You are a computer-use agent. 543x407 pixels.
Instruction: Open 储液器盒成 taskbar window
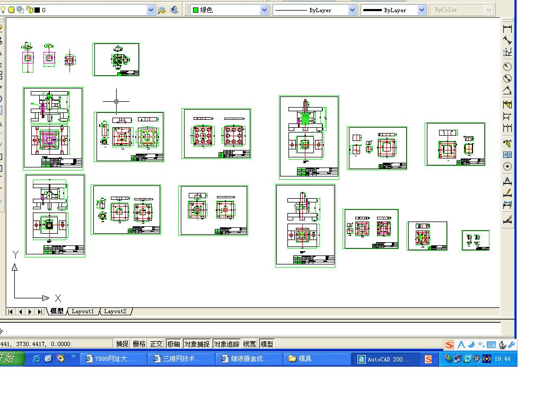(248, 359)
